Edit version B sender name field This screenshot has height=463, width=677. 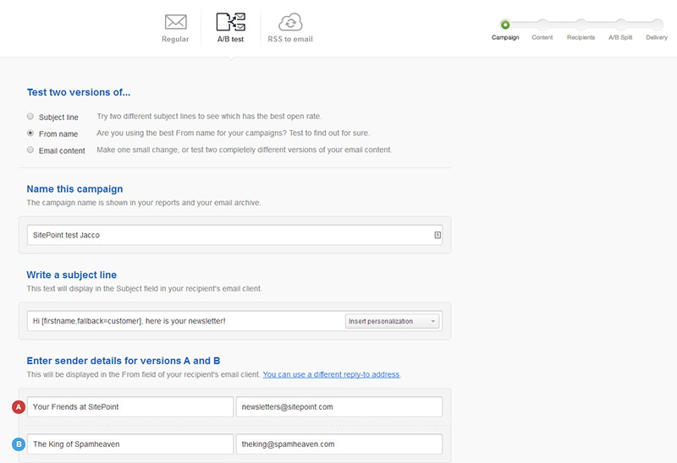(x=129, y=444)
